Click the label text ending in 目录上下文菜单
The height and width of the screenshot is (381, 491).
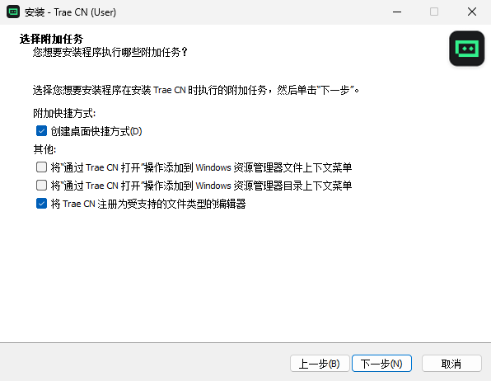pyautogui.click(x=201, y=186)
